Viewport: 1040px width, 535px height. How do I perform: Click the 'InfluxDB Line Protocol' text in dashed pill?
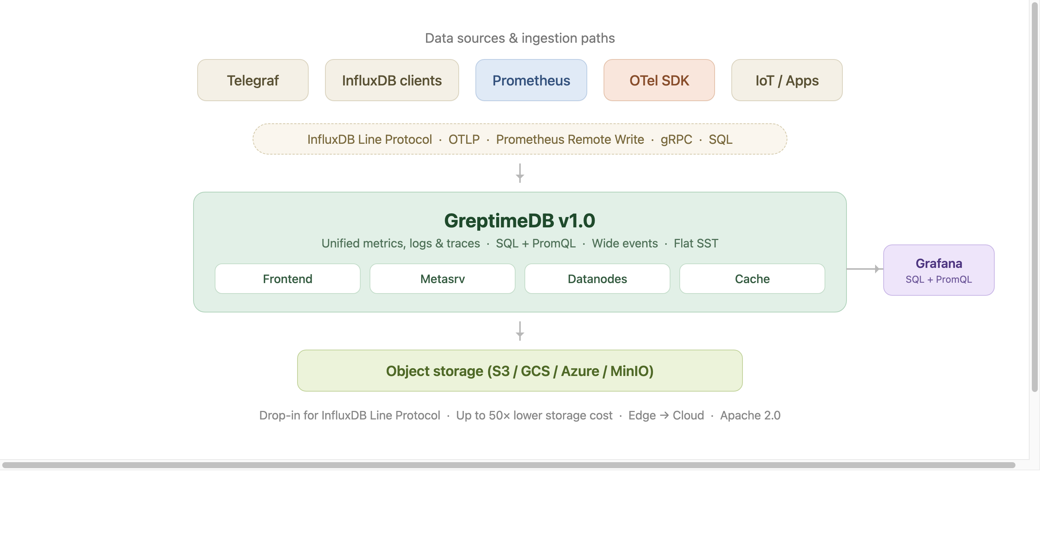[370, 139]
